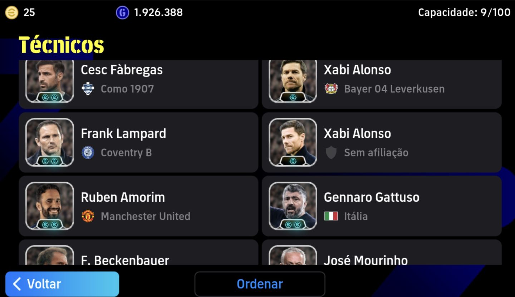This screenshot has height=297, width=515.
Task: Click the 1.926.388 GP balance
Action: pyautogui.click(x=158, y=13)
